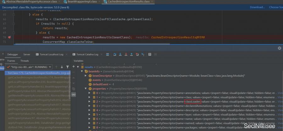
Task: Select the forClass:179 stack frame
Action: tap(38, 73)
